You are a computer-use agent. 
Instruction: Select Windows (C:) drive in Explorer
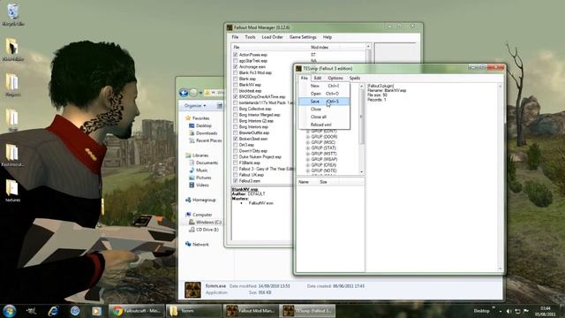pos(205,222)
